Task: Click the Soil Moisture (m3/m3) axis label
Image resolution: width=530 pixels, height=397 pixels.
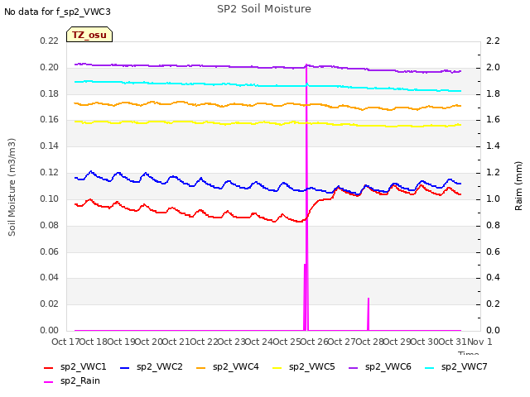Action: click(x=12, y=187)
